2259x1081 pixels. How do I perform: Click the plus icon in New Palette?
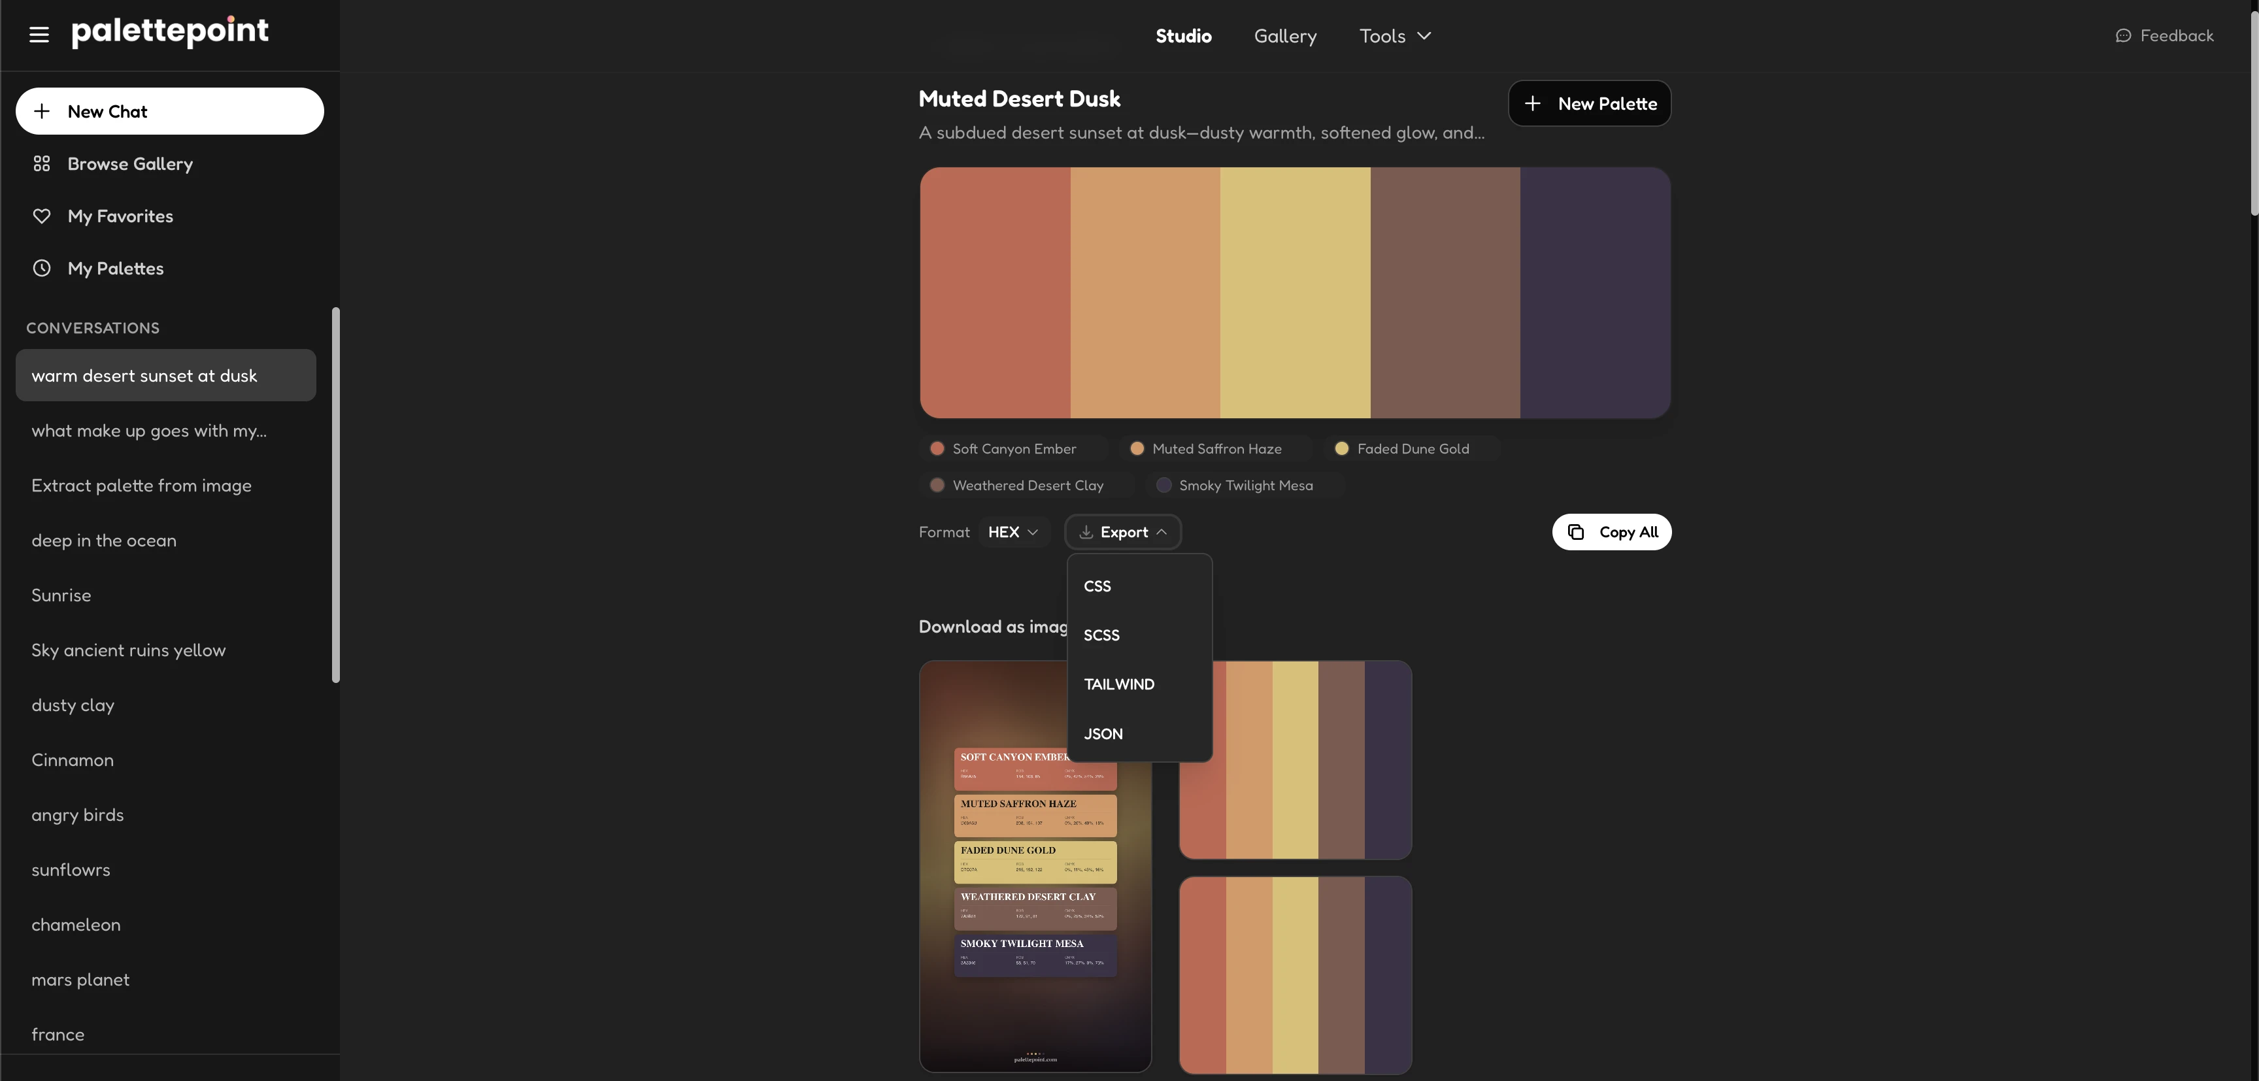point(1532,103)
